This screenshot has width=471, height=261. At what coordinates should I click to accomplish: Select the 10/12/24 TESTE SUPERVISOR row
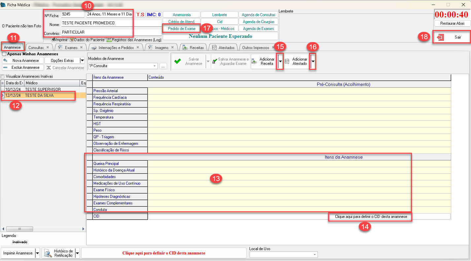click(43, 90)
